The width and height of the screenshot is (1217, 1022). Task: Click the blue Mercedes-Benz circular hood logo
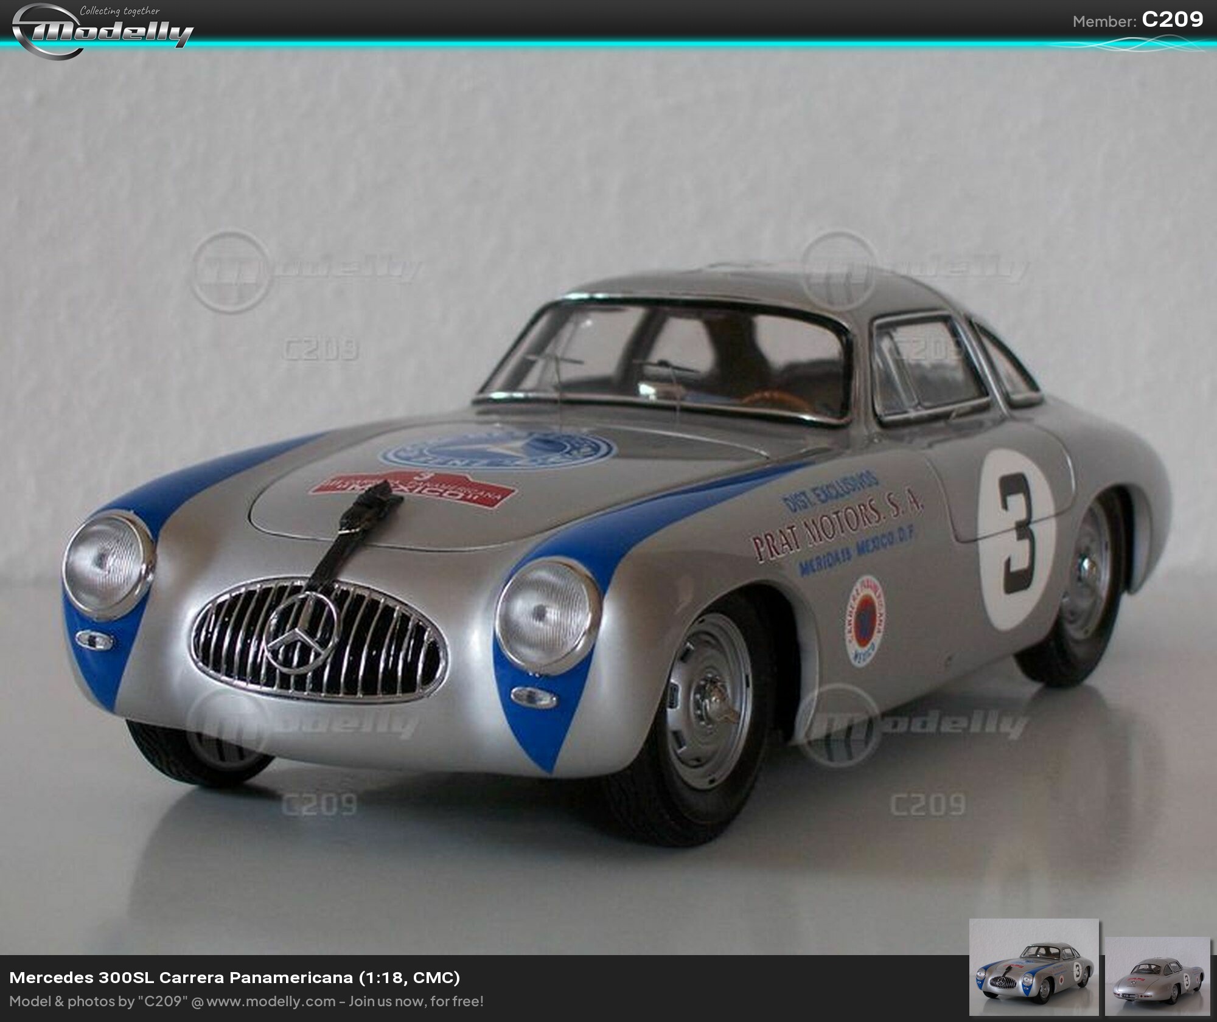[x=499, y=451]
